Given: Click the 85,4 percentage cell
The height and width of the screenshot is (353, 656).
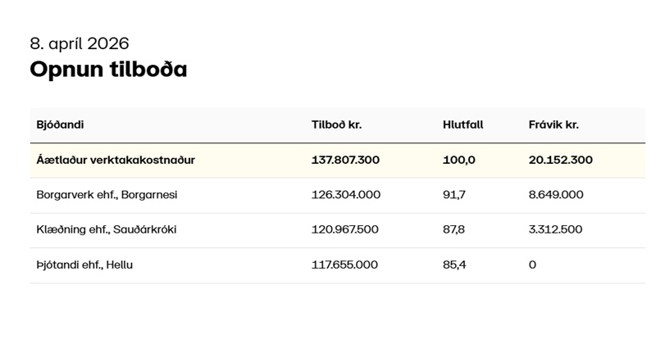Looking at the screenshot, I should (454, 265).
